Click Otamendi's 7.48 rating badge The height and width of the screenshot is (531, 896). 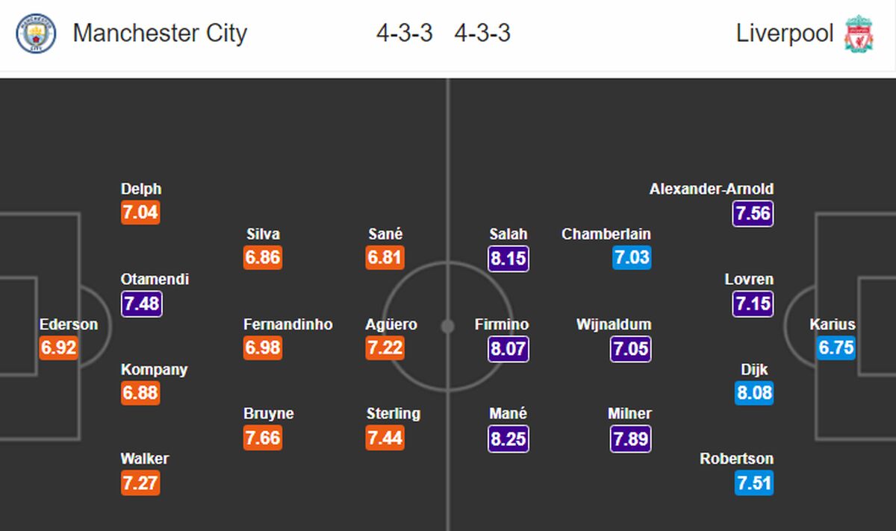[141, 304]
